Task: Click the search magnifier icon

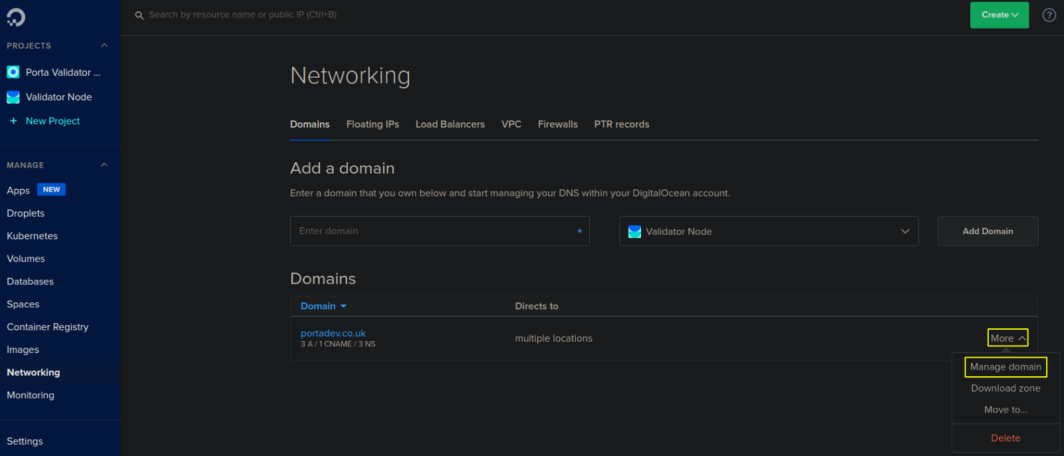Action: click(x=139, y=15)
